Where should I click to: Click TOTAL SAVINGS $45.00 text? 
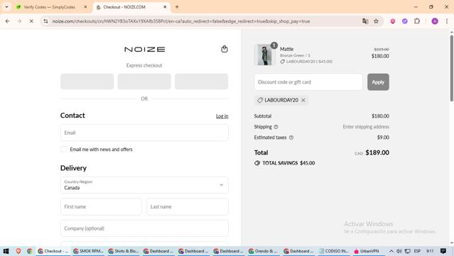tap(288, 163)
